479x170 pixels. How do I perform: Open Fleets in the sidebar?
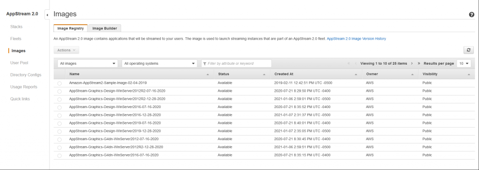click(x=16, y=39)
